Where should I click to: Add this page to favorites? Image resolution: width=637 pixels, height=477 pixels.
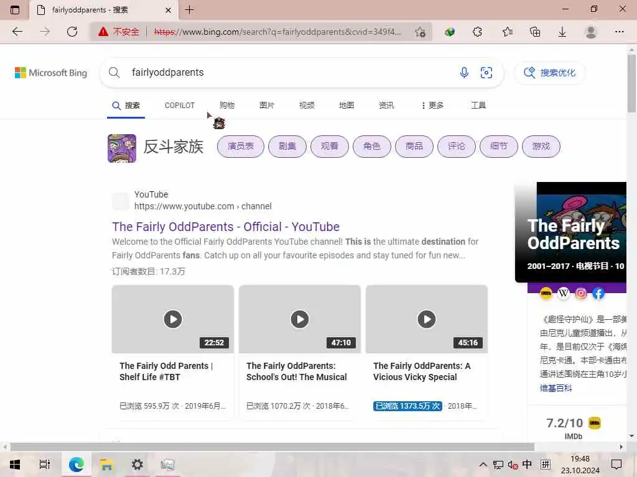pyautogui.click(x=420, y=32)
